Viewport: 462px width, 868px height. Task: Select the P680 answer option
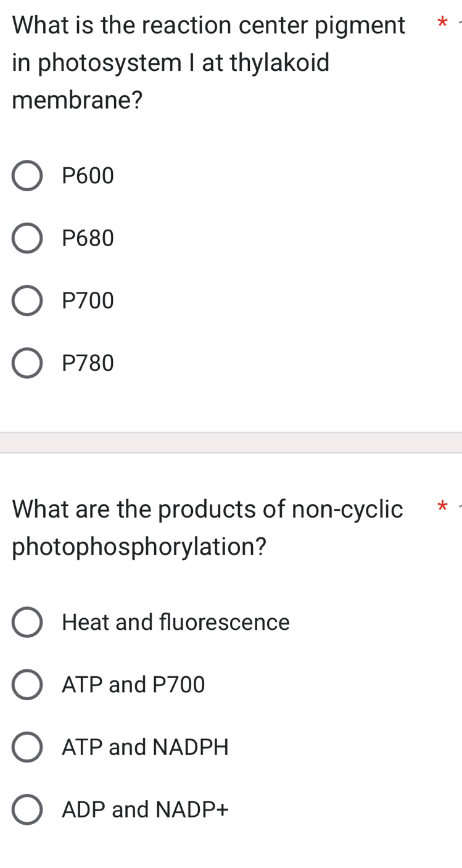click(x=27, y=238)
